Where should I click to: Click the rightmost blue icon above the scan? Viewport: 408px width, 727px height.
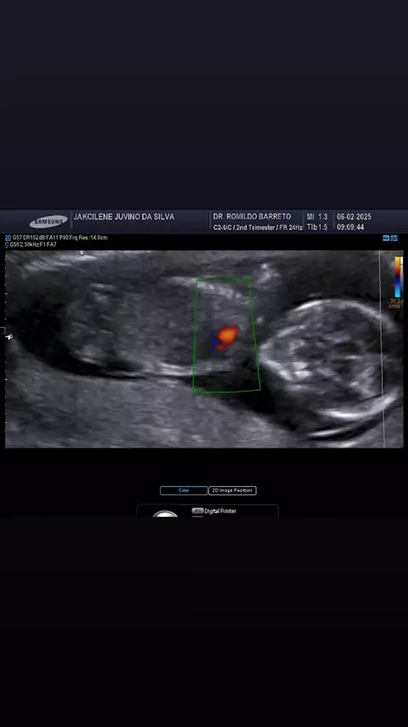[x=394, y=238]
